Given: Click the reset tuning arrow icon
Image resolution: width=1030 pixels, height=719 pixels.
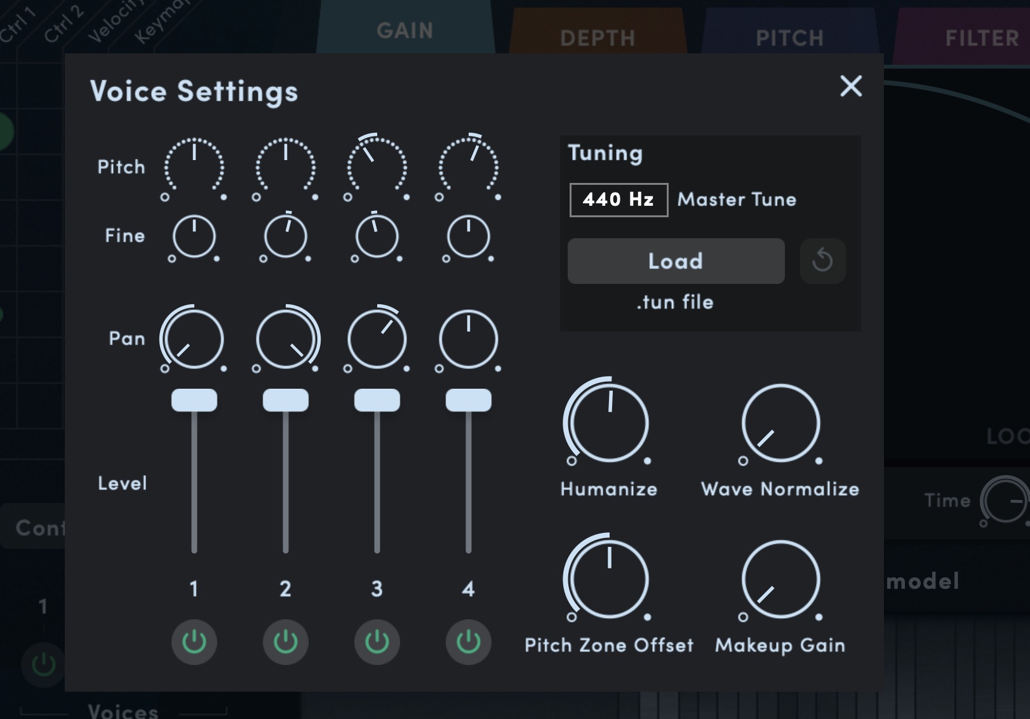Looking at the screenshot, I should click(x=822, y=260).
